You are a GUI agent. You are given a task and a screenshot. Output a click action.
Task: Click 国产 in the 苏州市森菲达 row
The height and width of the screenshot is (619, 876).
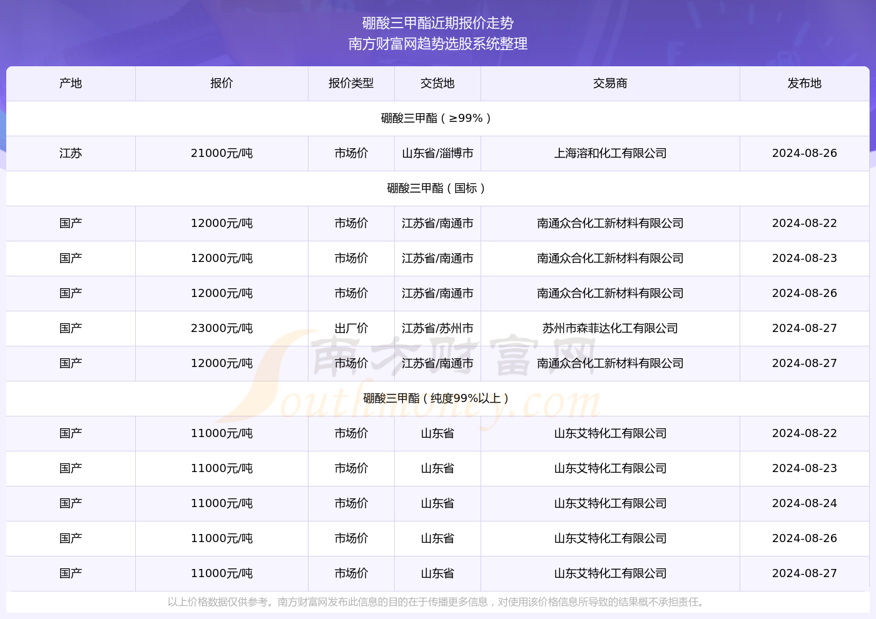[x=71, y=328]
